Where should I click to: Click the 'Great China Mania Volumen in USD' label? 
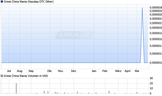[26, 76]
